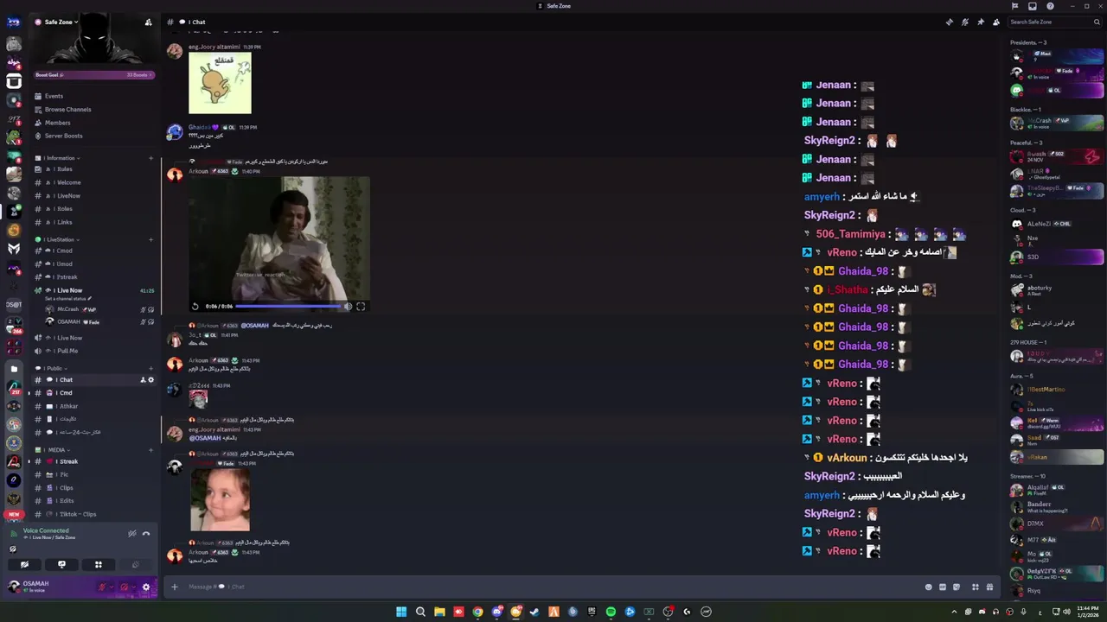Open input device options arrow beside microphone
The image size is (1107, 622).
(112, 587)
